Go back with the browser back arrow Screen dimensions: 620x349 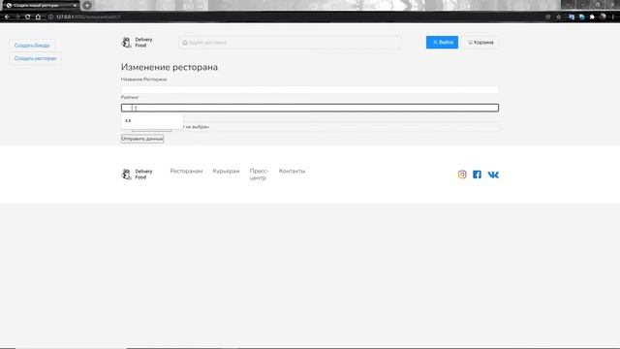click(x=7, y=17)
